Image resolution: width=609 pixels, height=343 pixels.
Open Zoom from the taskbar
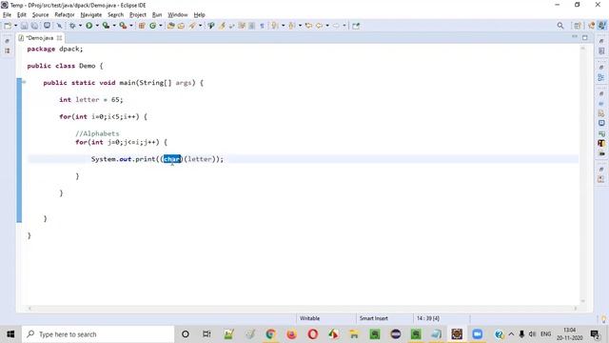point(478,334)
